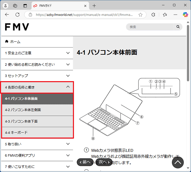Refresh the page
The image size is (191, 172).
[17, 15]
